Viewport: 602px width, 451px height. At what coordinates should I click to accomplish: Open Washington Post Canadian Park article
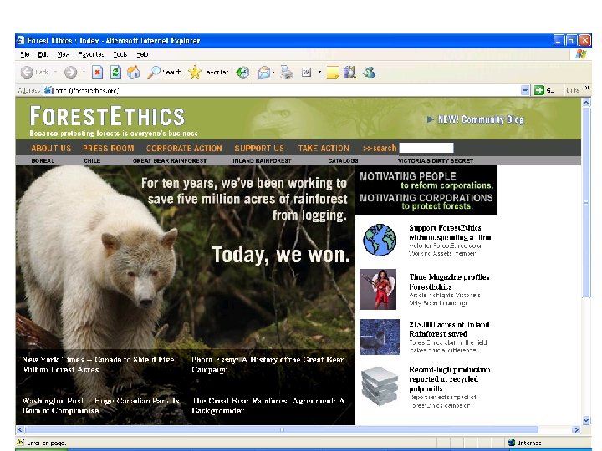tap(101, 405)
